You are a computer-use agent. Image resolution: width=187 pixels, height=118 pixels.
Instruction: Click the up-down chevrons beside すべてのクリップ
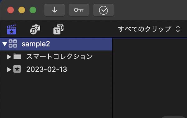(178, 29)
